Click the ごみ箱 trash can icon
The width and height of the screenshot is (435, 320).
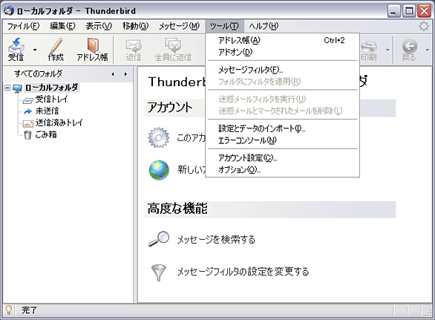tap(27, 135)
